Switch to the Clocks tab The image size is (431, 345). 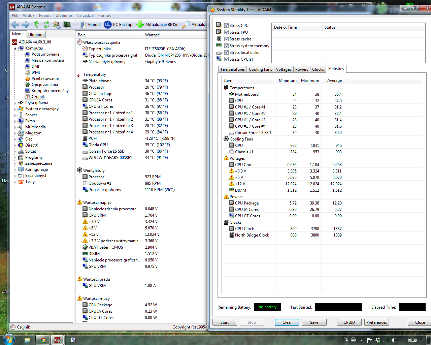318,69
